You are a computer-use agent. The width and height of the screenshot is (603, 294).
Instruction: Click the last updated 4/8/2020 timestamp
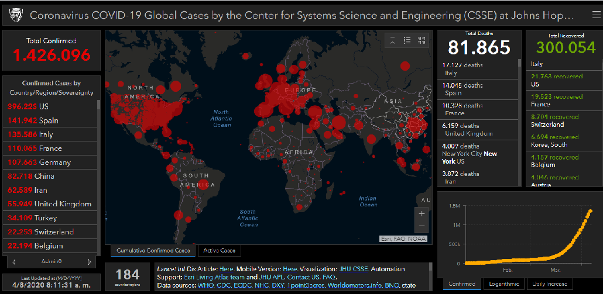coord(52,286)
